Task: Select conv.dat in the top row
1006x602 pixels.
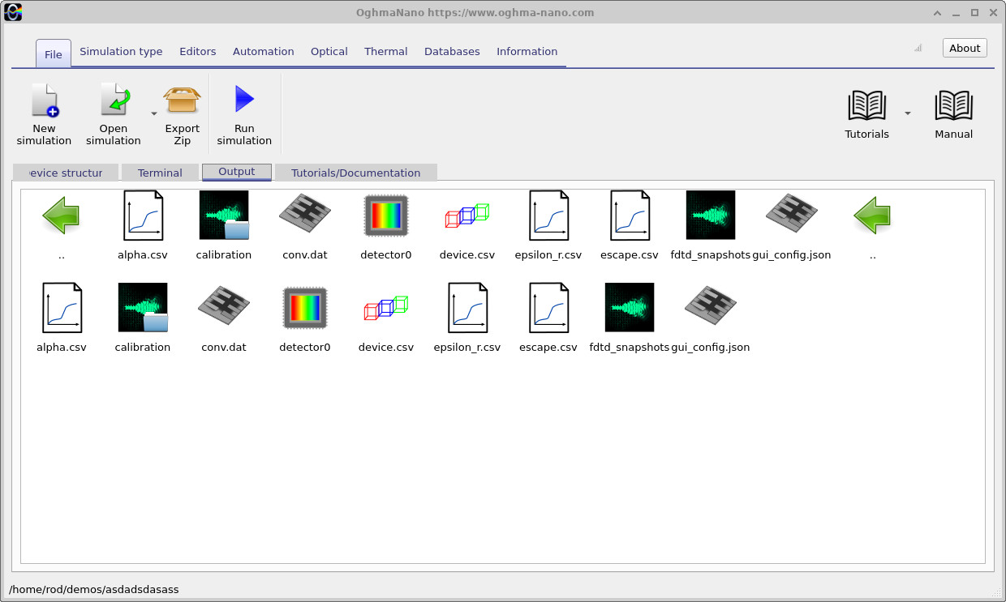Action: (305, 225)
